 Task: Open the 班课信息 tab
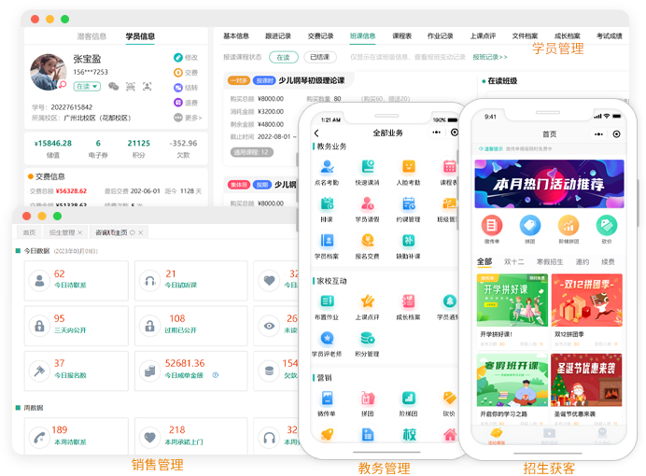point(362,35)
